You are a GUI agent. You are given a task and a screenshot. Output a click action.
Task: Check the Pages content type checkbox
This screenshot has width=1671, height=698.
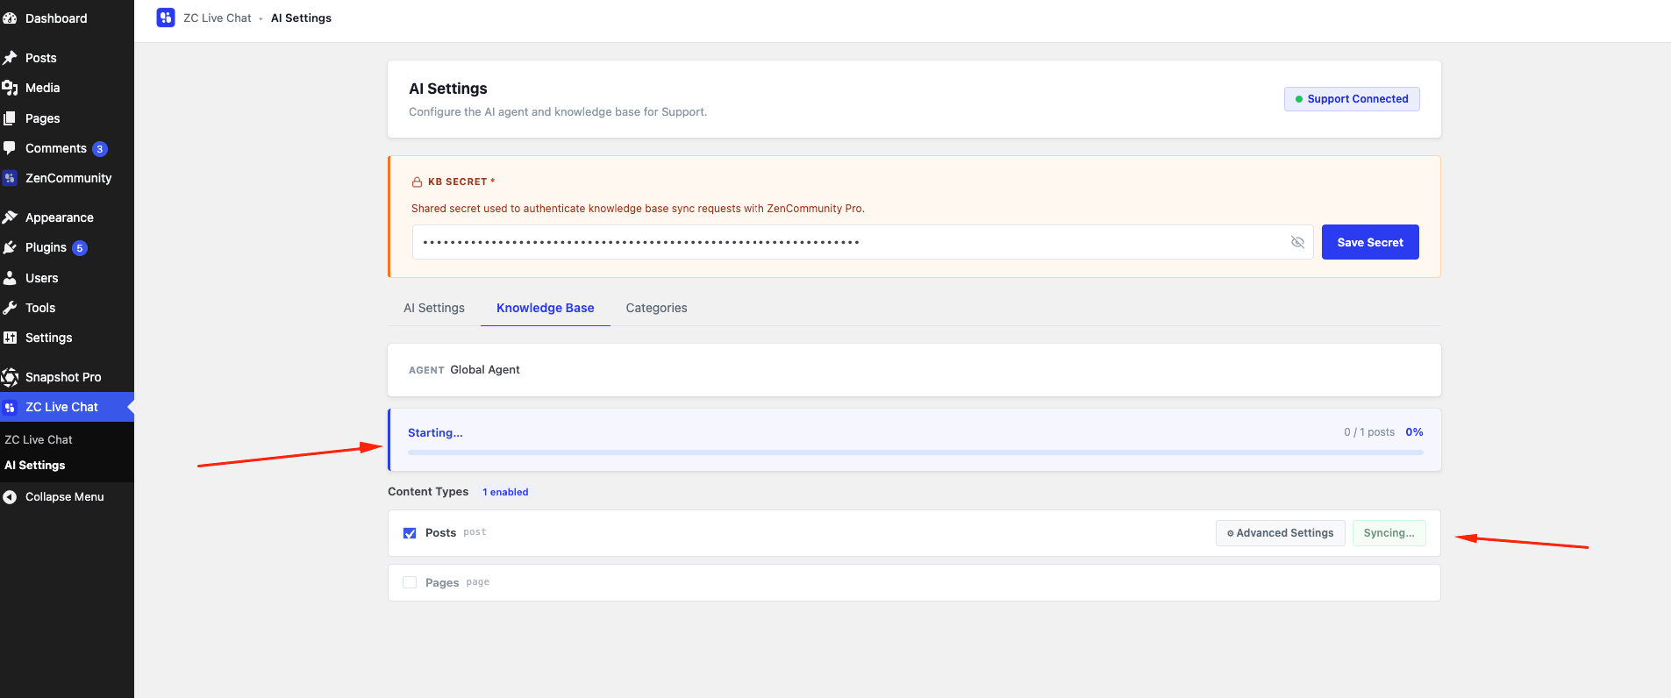(x=410, y=582)
